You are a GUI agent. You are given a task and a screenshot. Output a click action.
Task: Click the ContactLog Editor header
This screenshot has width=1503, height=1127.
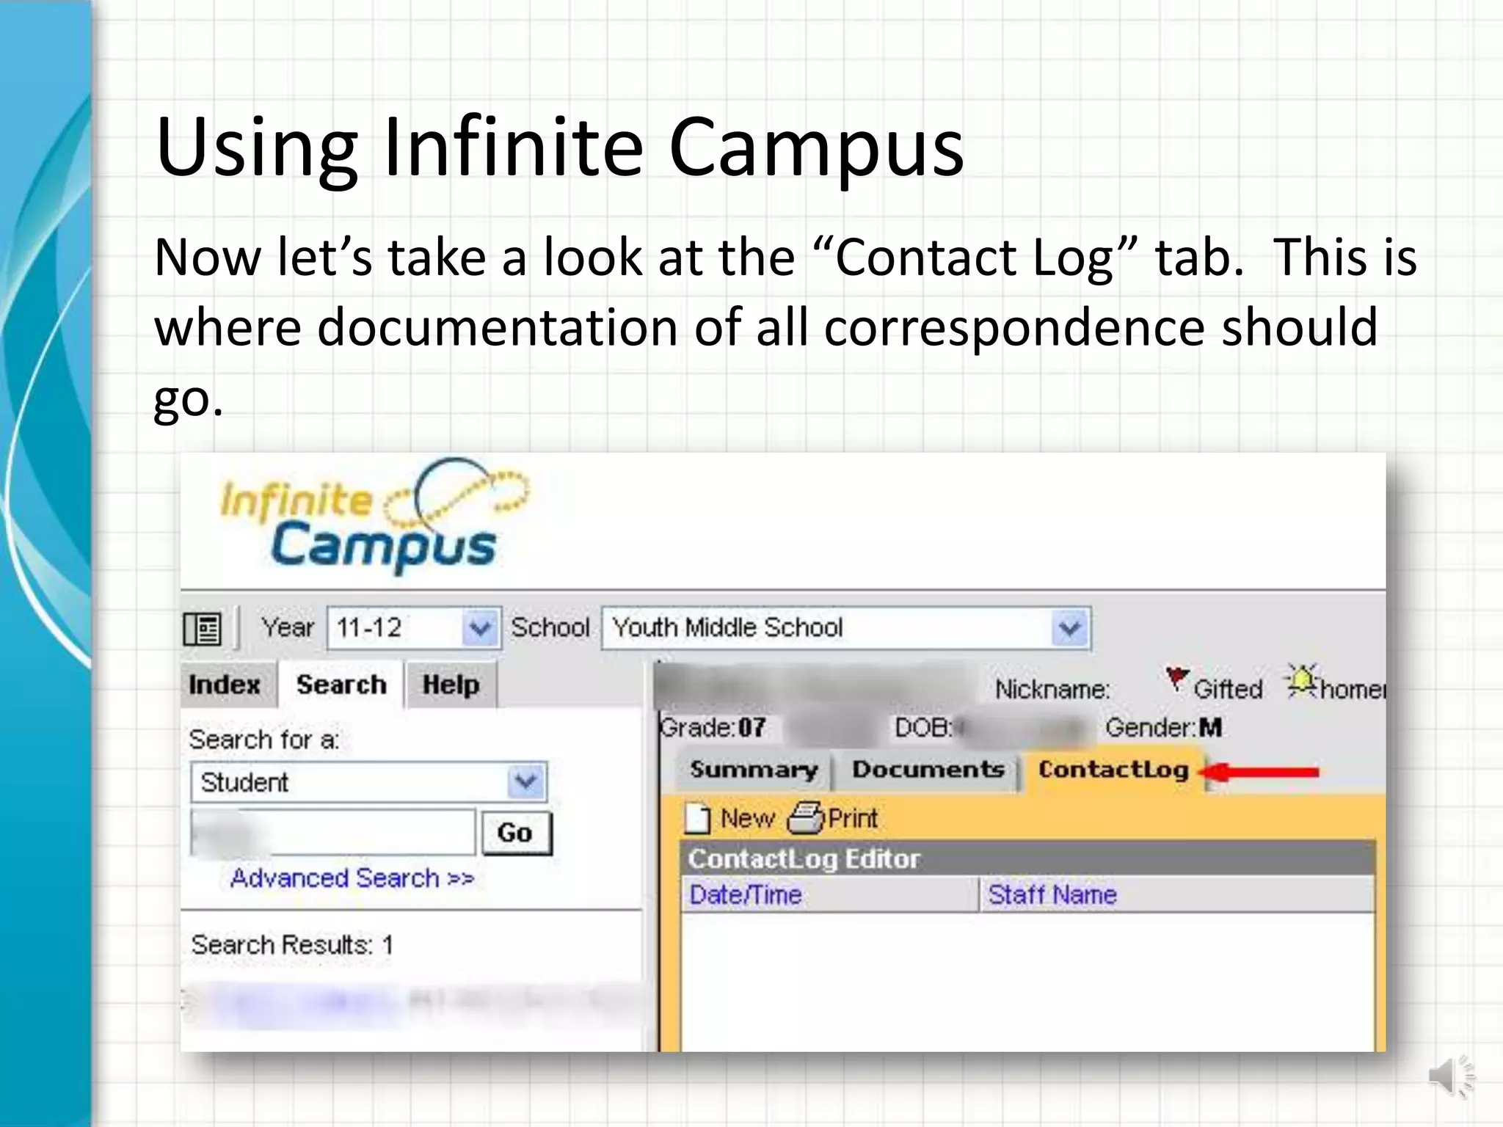tap(1027, 859)
